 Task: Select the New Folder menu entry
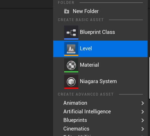100,11
